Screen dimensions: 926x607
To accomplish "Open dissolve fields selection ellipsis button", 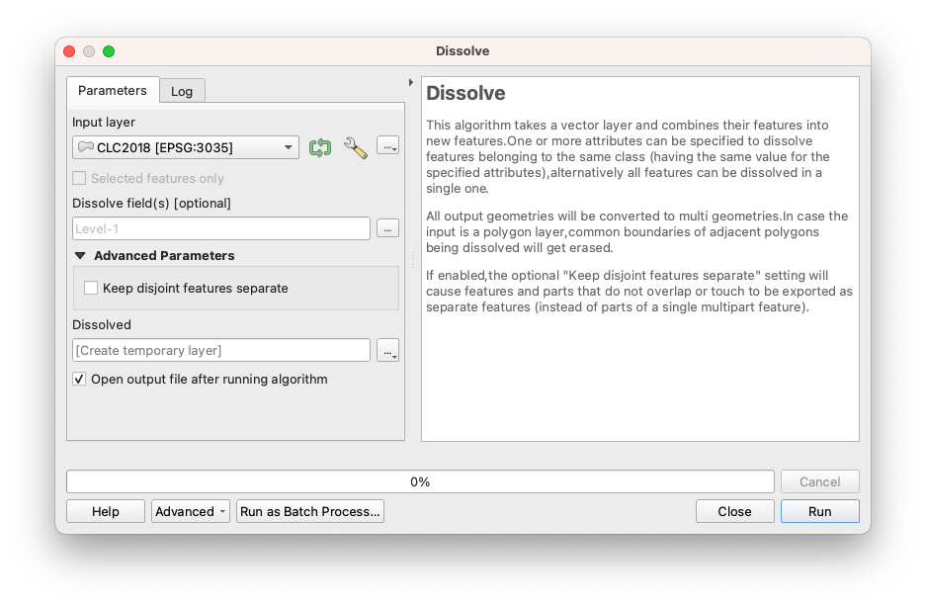I will coord(387,228).
